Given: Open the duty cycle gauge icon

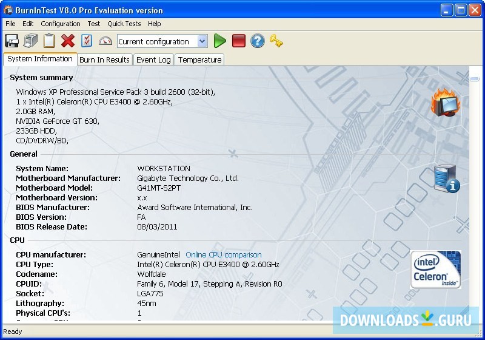Looking at the screenshot, I should pos(105,41).
